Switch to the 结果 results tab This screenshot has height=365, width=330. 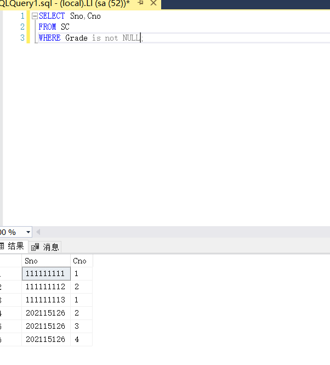[13, 246]
